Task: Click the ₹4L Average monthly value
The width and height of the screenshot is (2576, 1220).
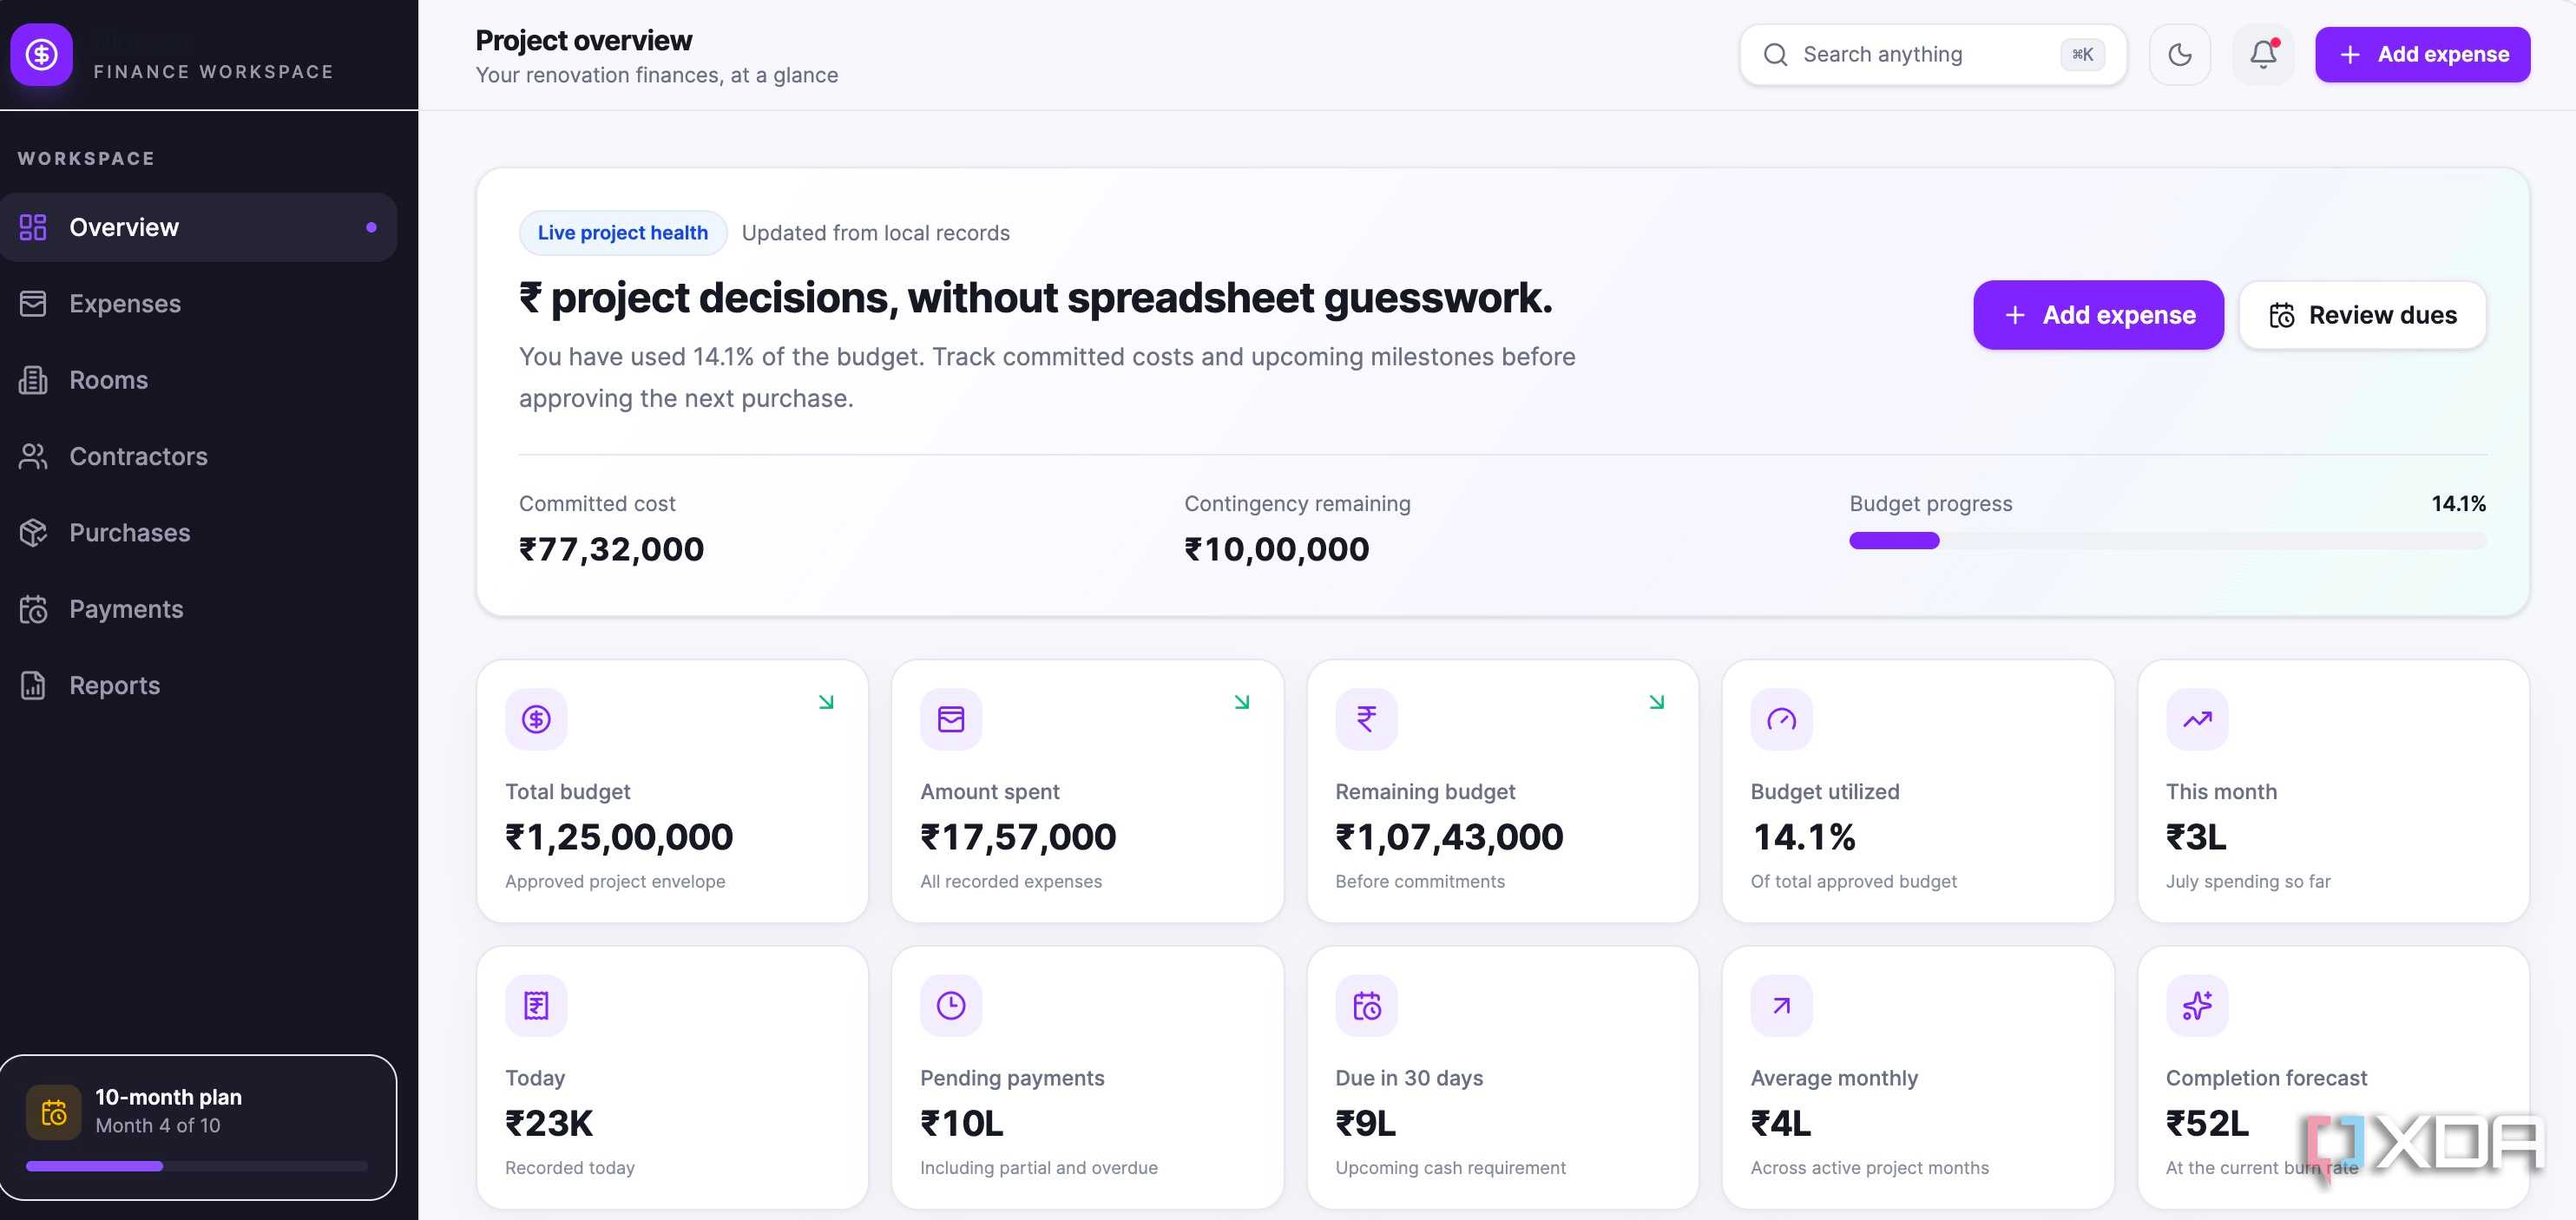Action: 1780,1123
